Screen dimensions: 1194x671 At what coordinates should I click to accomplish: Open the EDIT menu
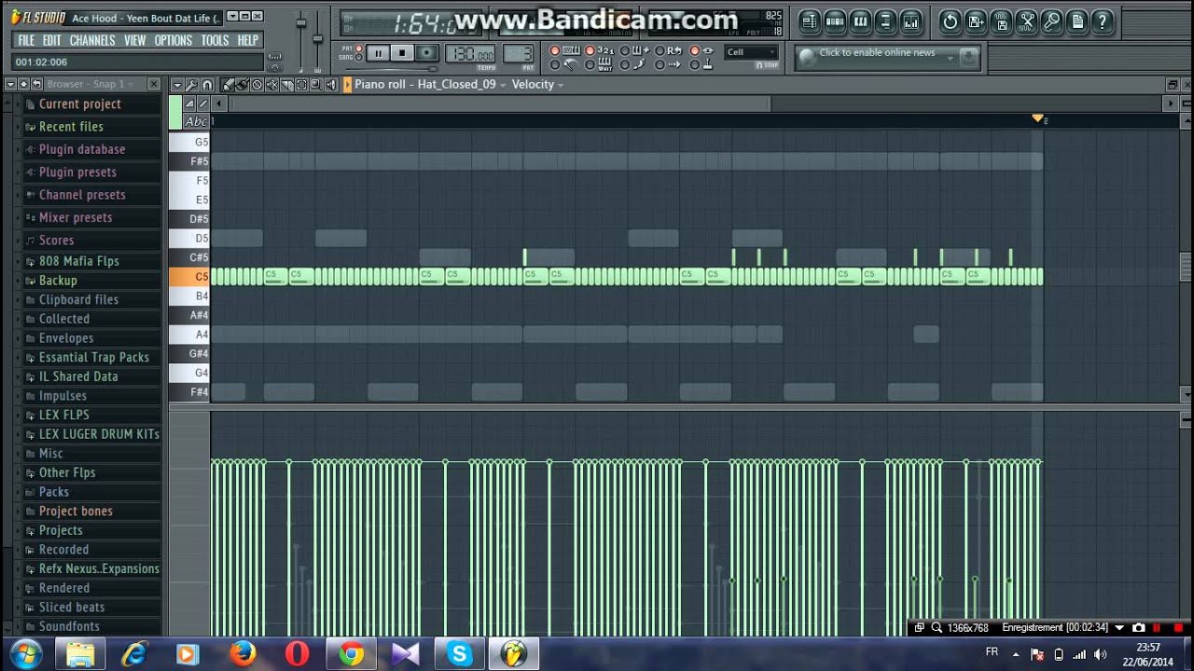pyautogui.click(x=51, y=40)
